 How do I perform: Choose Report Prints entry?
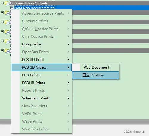pyautogui.click(x=42, y=91)
